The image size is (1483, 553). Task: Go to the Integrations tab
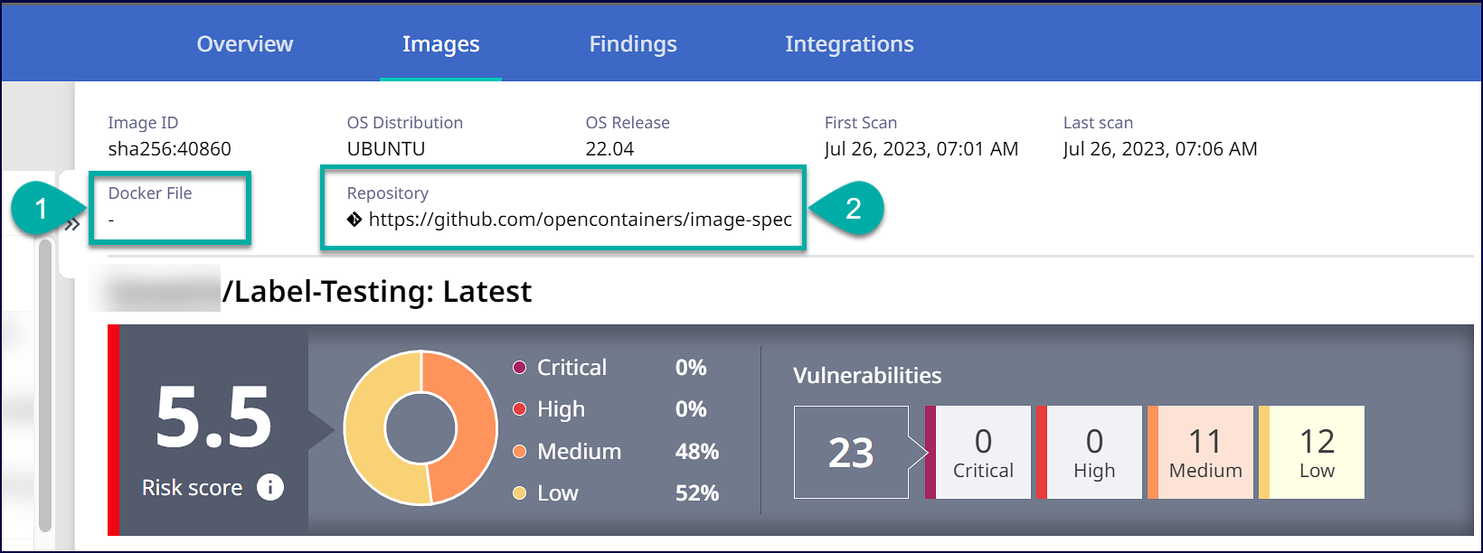pyautogui.click(x=848, y=44)
